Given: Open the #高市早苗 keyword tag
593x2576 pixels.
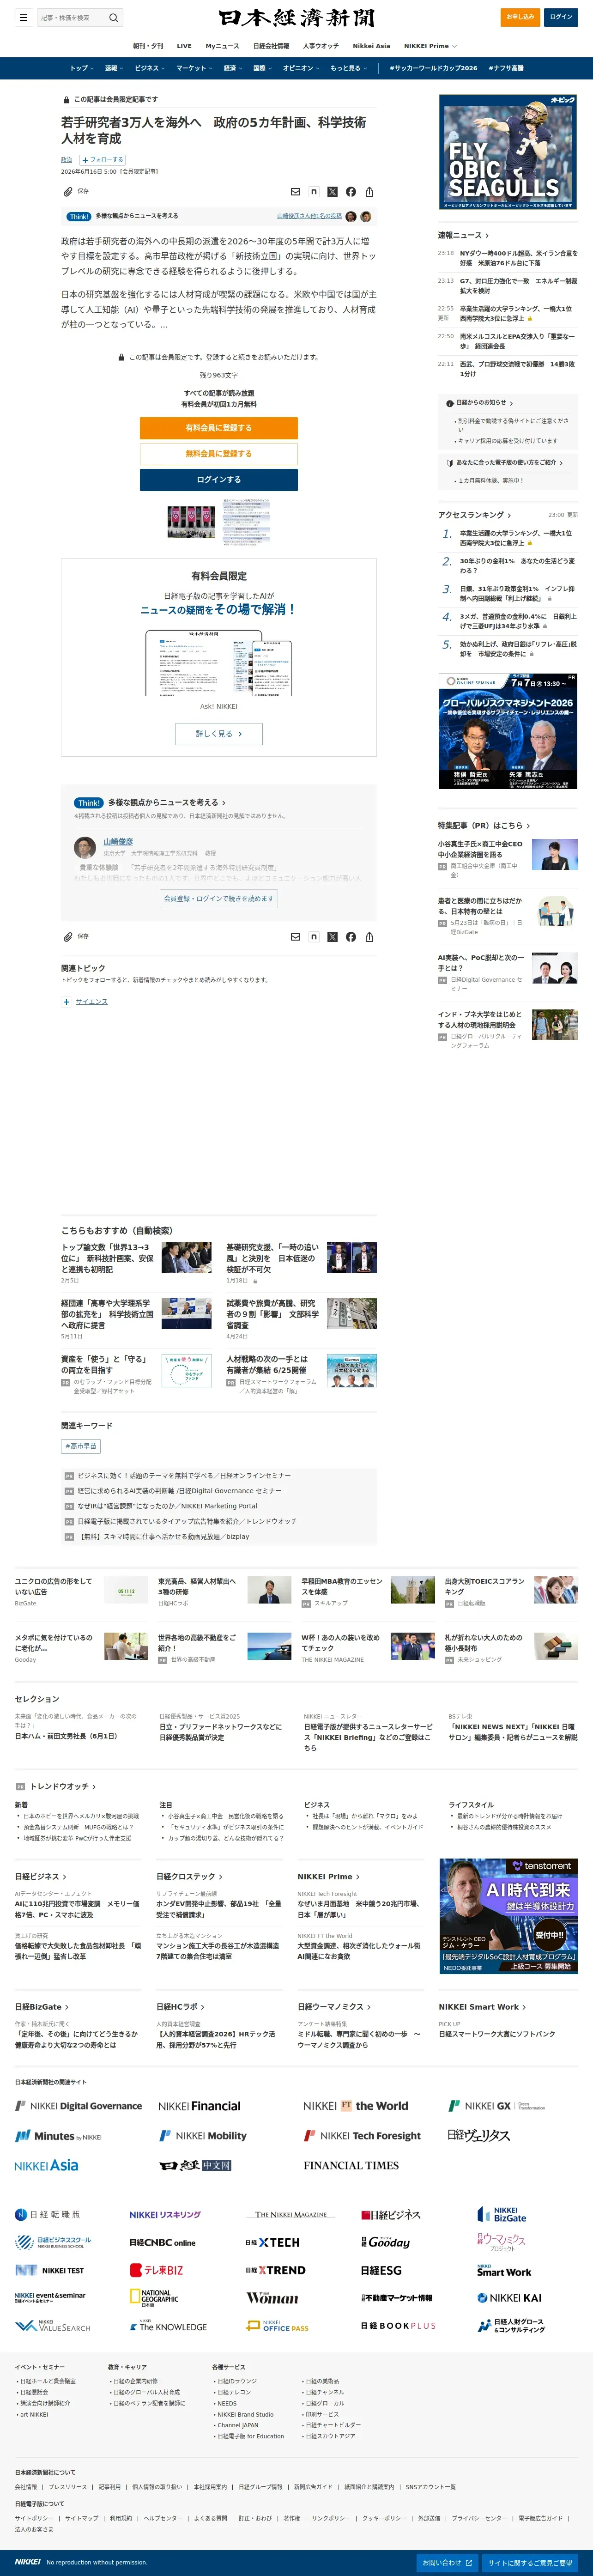Looking at the screenshot, I should [x=81, y=1446].
